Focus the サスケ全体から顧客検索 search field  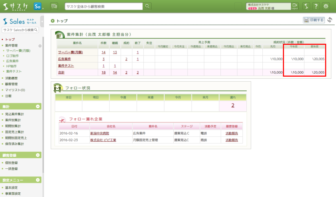click(103, 6)
